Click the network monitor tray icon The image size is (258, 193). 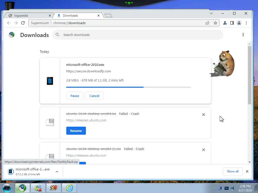[227, 188]
